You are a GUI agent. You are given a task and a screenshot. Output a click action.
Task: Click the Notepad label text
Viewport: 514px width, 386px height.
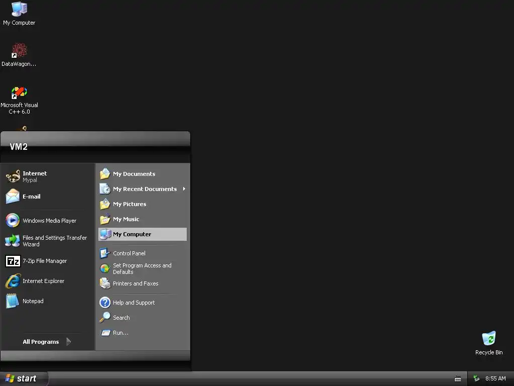[x=33, y=301]
